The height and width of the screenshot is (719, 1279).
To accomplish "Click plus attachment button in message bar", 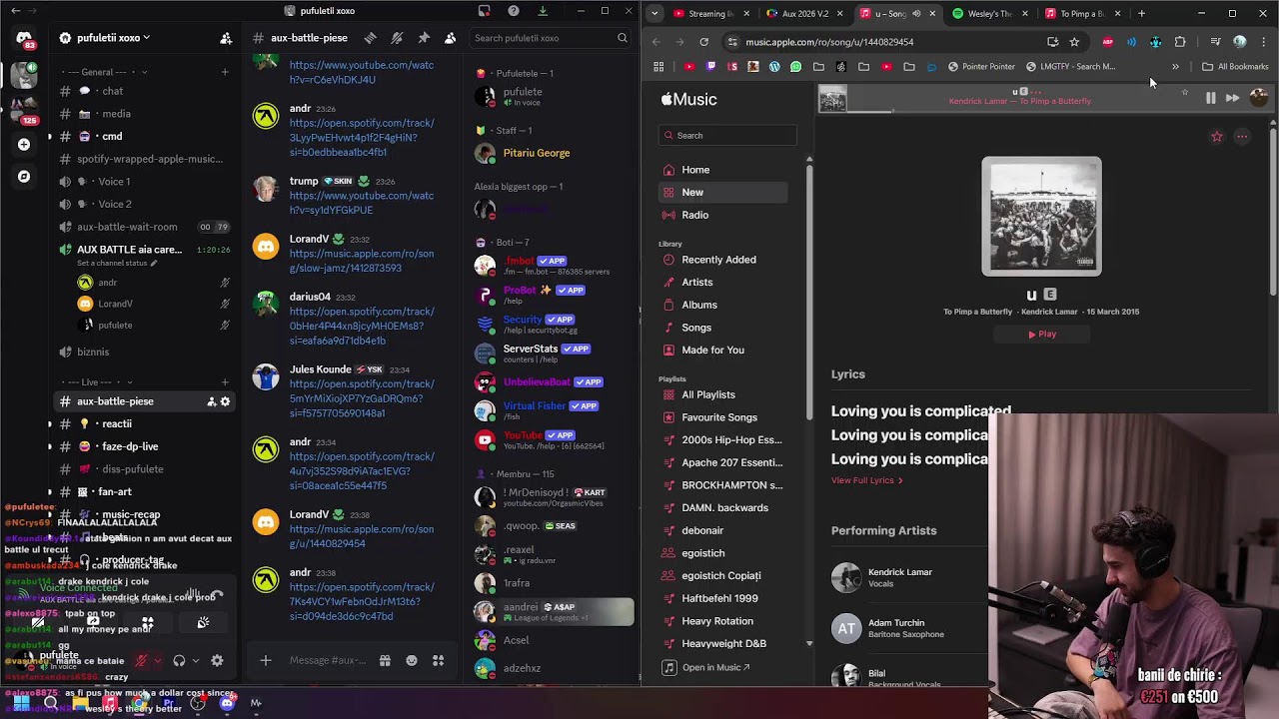I will tap(265, 660).
